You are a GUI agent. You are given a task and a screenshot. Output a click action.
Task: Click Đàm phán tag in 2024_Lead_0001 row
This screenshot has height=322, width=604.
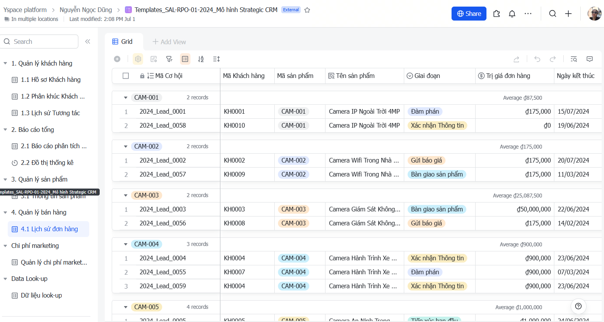(425, 111)
